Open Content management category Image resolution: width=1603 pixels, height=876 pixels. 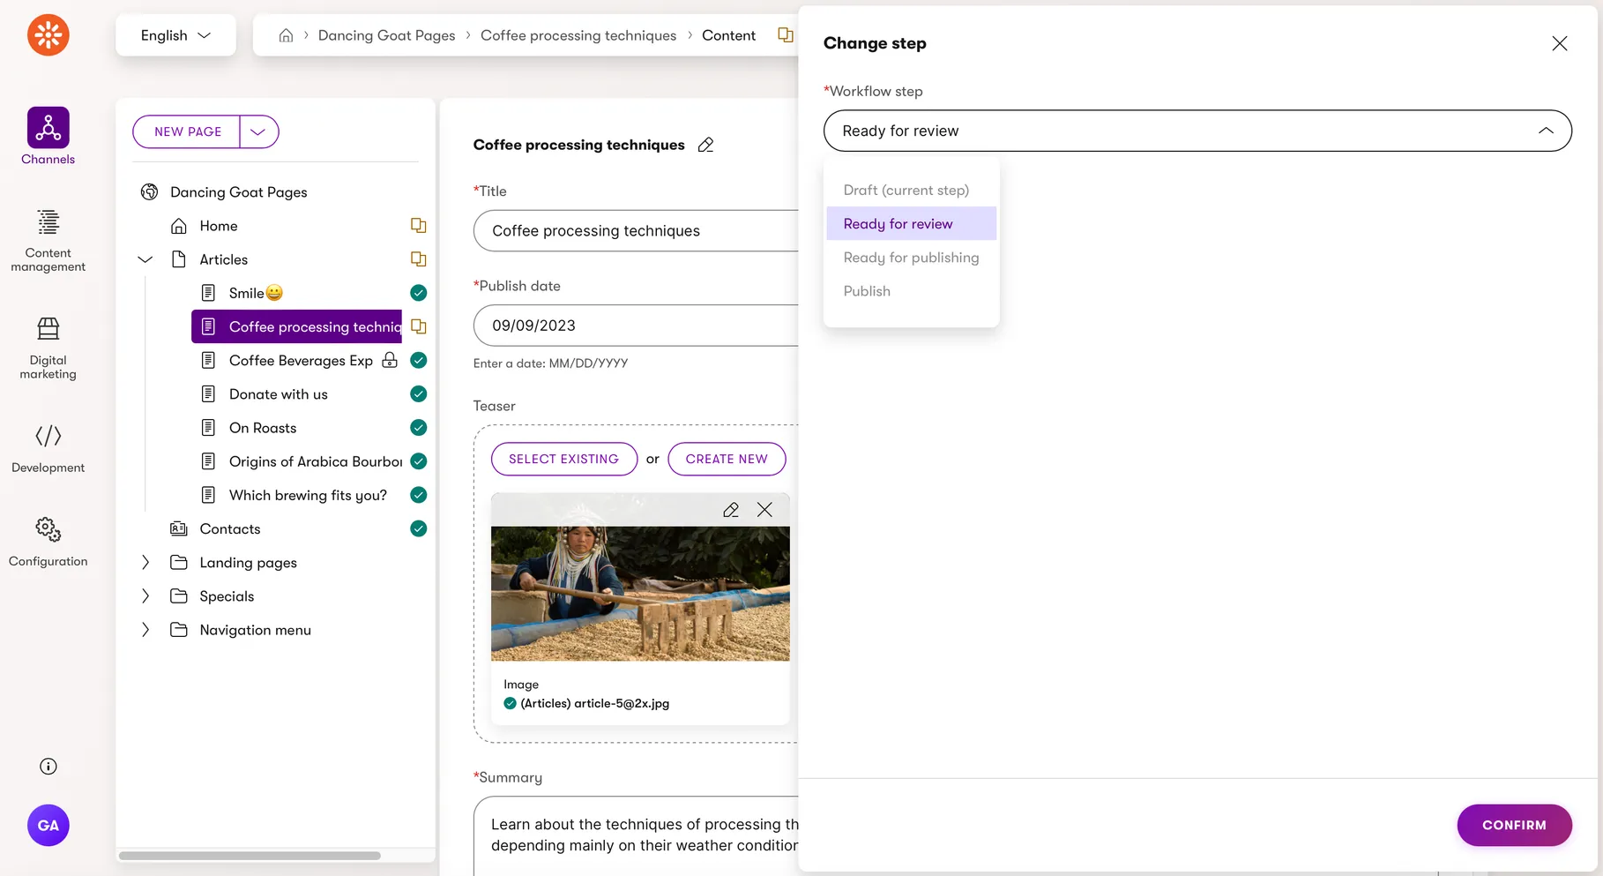pyautogui.click(x=48, y=241)
